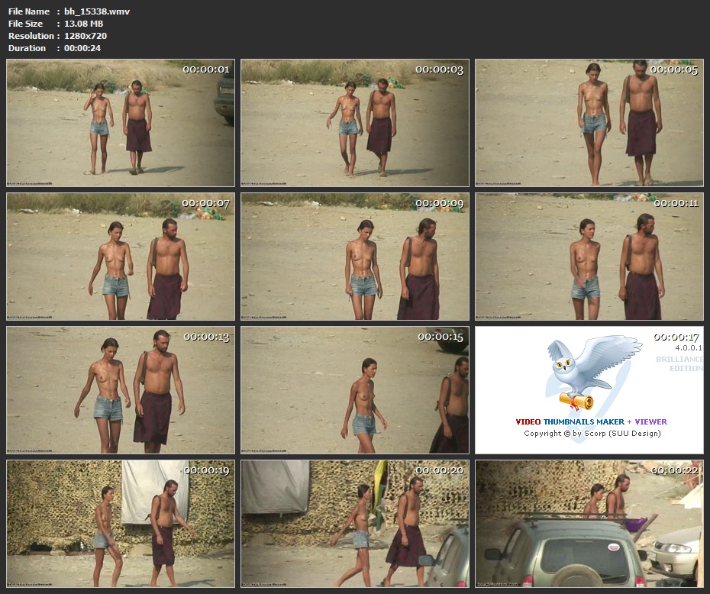
Task: Open the thumbnail at timestamp 00:00:01
Action: click(121, 124)
